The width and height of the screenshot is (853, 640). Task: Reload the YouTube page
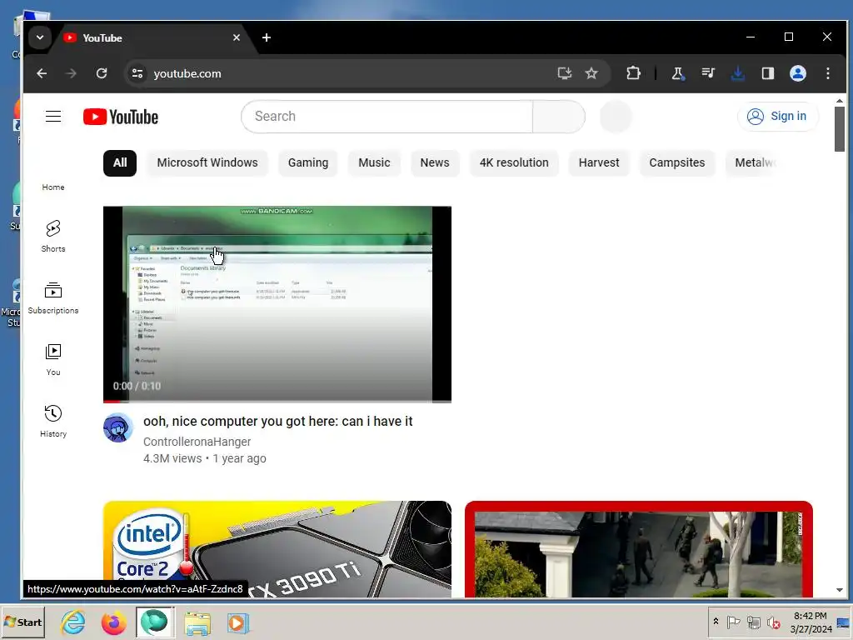click(x=102, y=73)
